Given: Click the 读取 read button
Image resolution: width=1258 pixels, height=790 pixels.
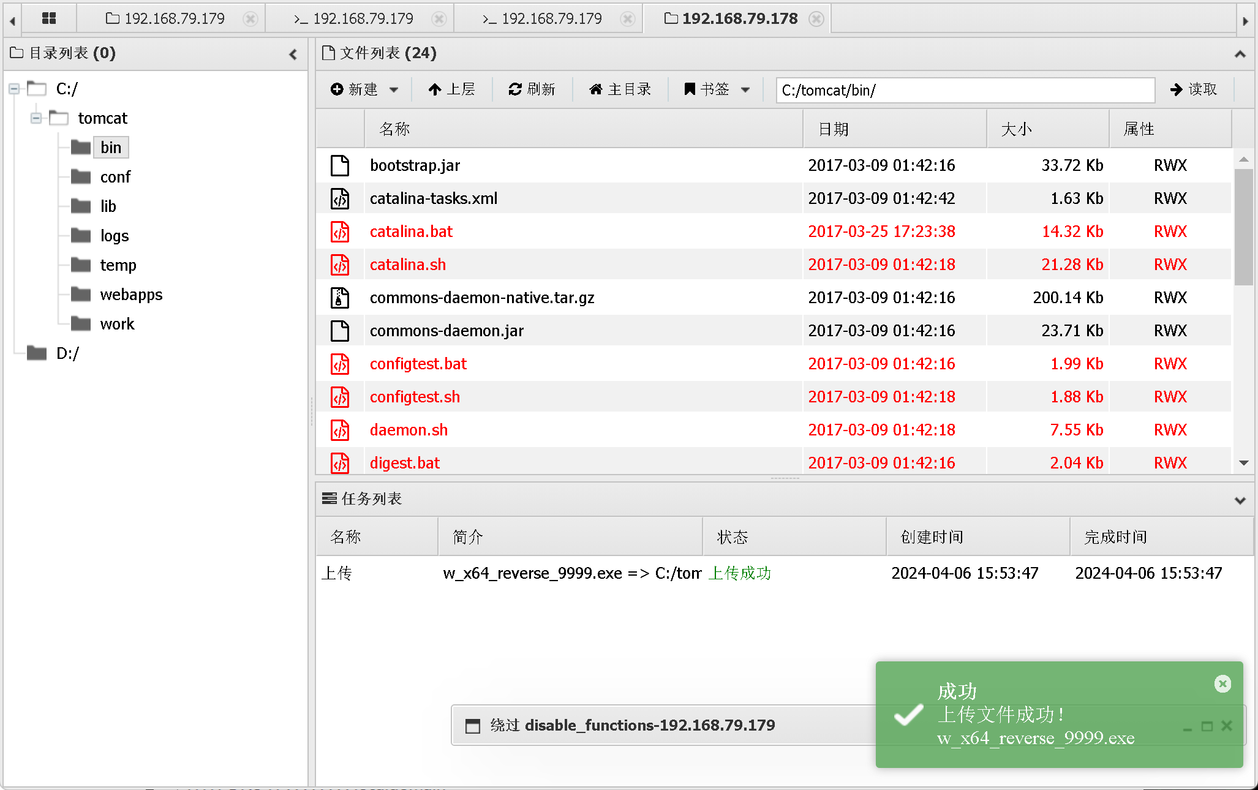Looking at the screenshot, I should coord(1193,89).
